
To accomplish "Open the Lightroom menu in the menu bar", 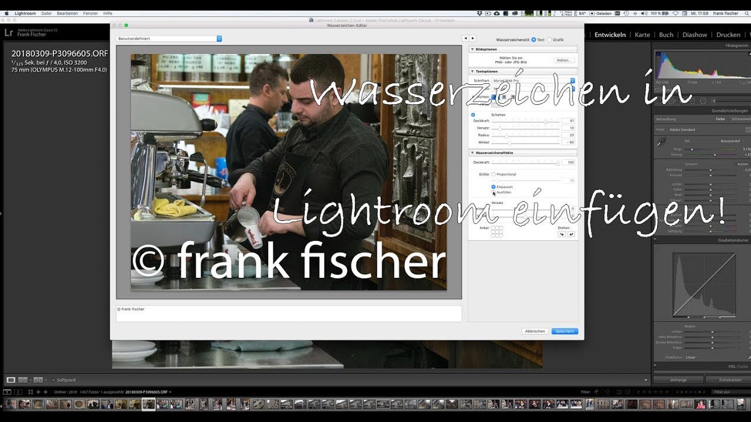I will click(25, 13).
